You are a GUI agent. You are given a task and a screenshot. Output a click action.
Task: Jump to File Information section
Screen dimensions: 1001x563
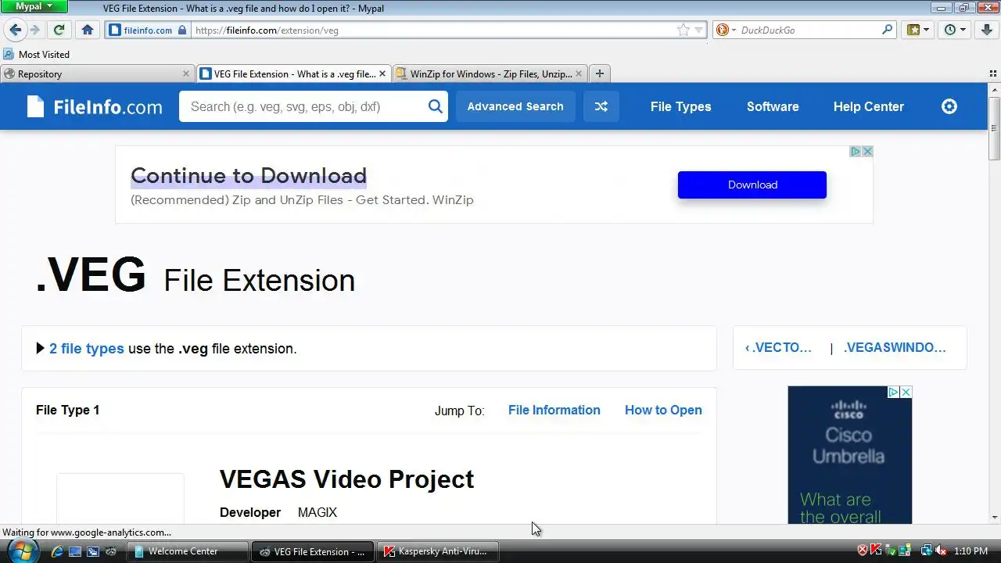pos(554,410)
